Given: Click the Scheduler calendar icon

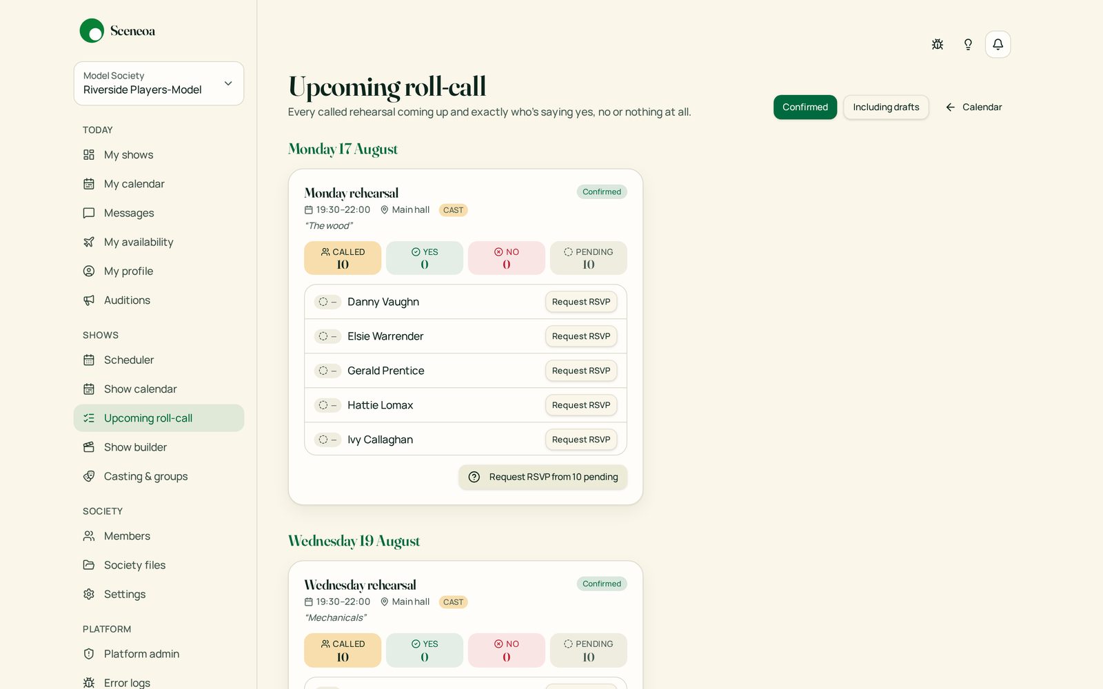Looking at the screenshot, I should click(89, 360).
